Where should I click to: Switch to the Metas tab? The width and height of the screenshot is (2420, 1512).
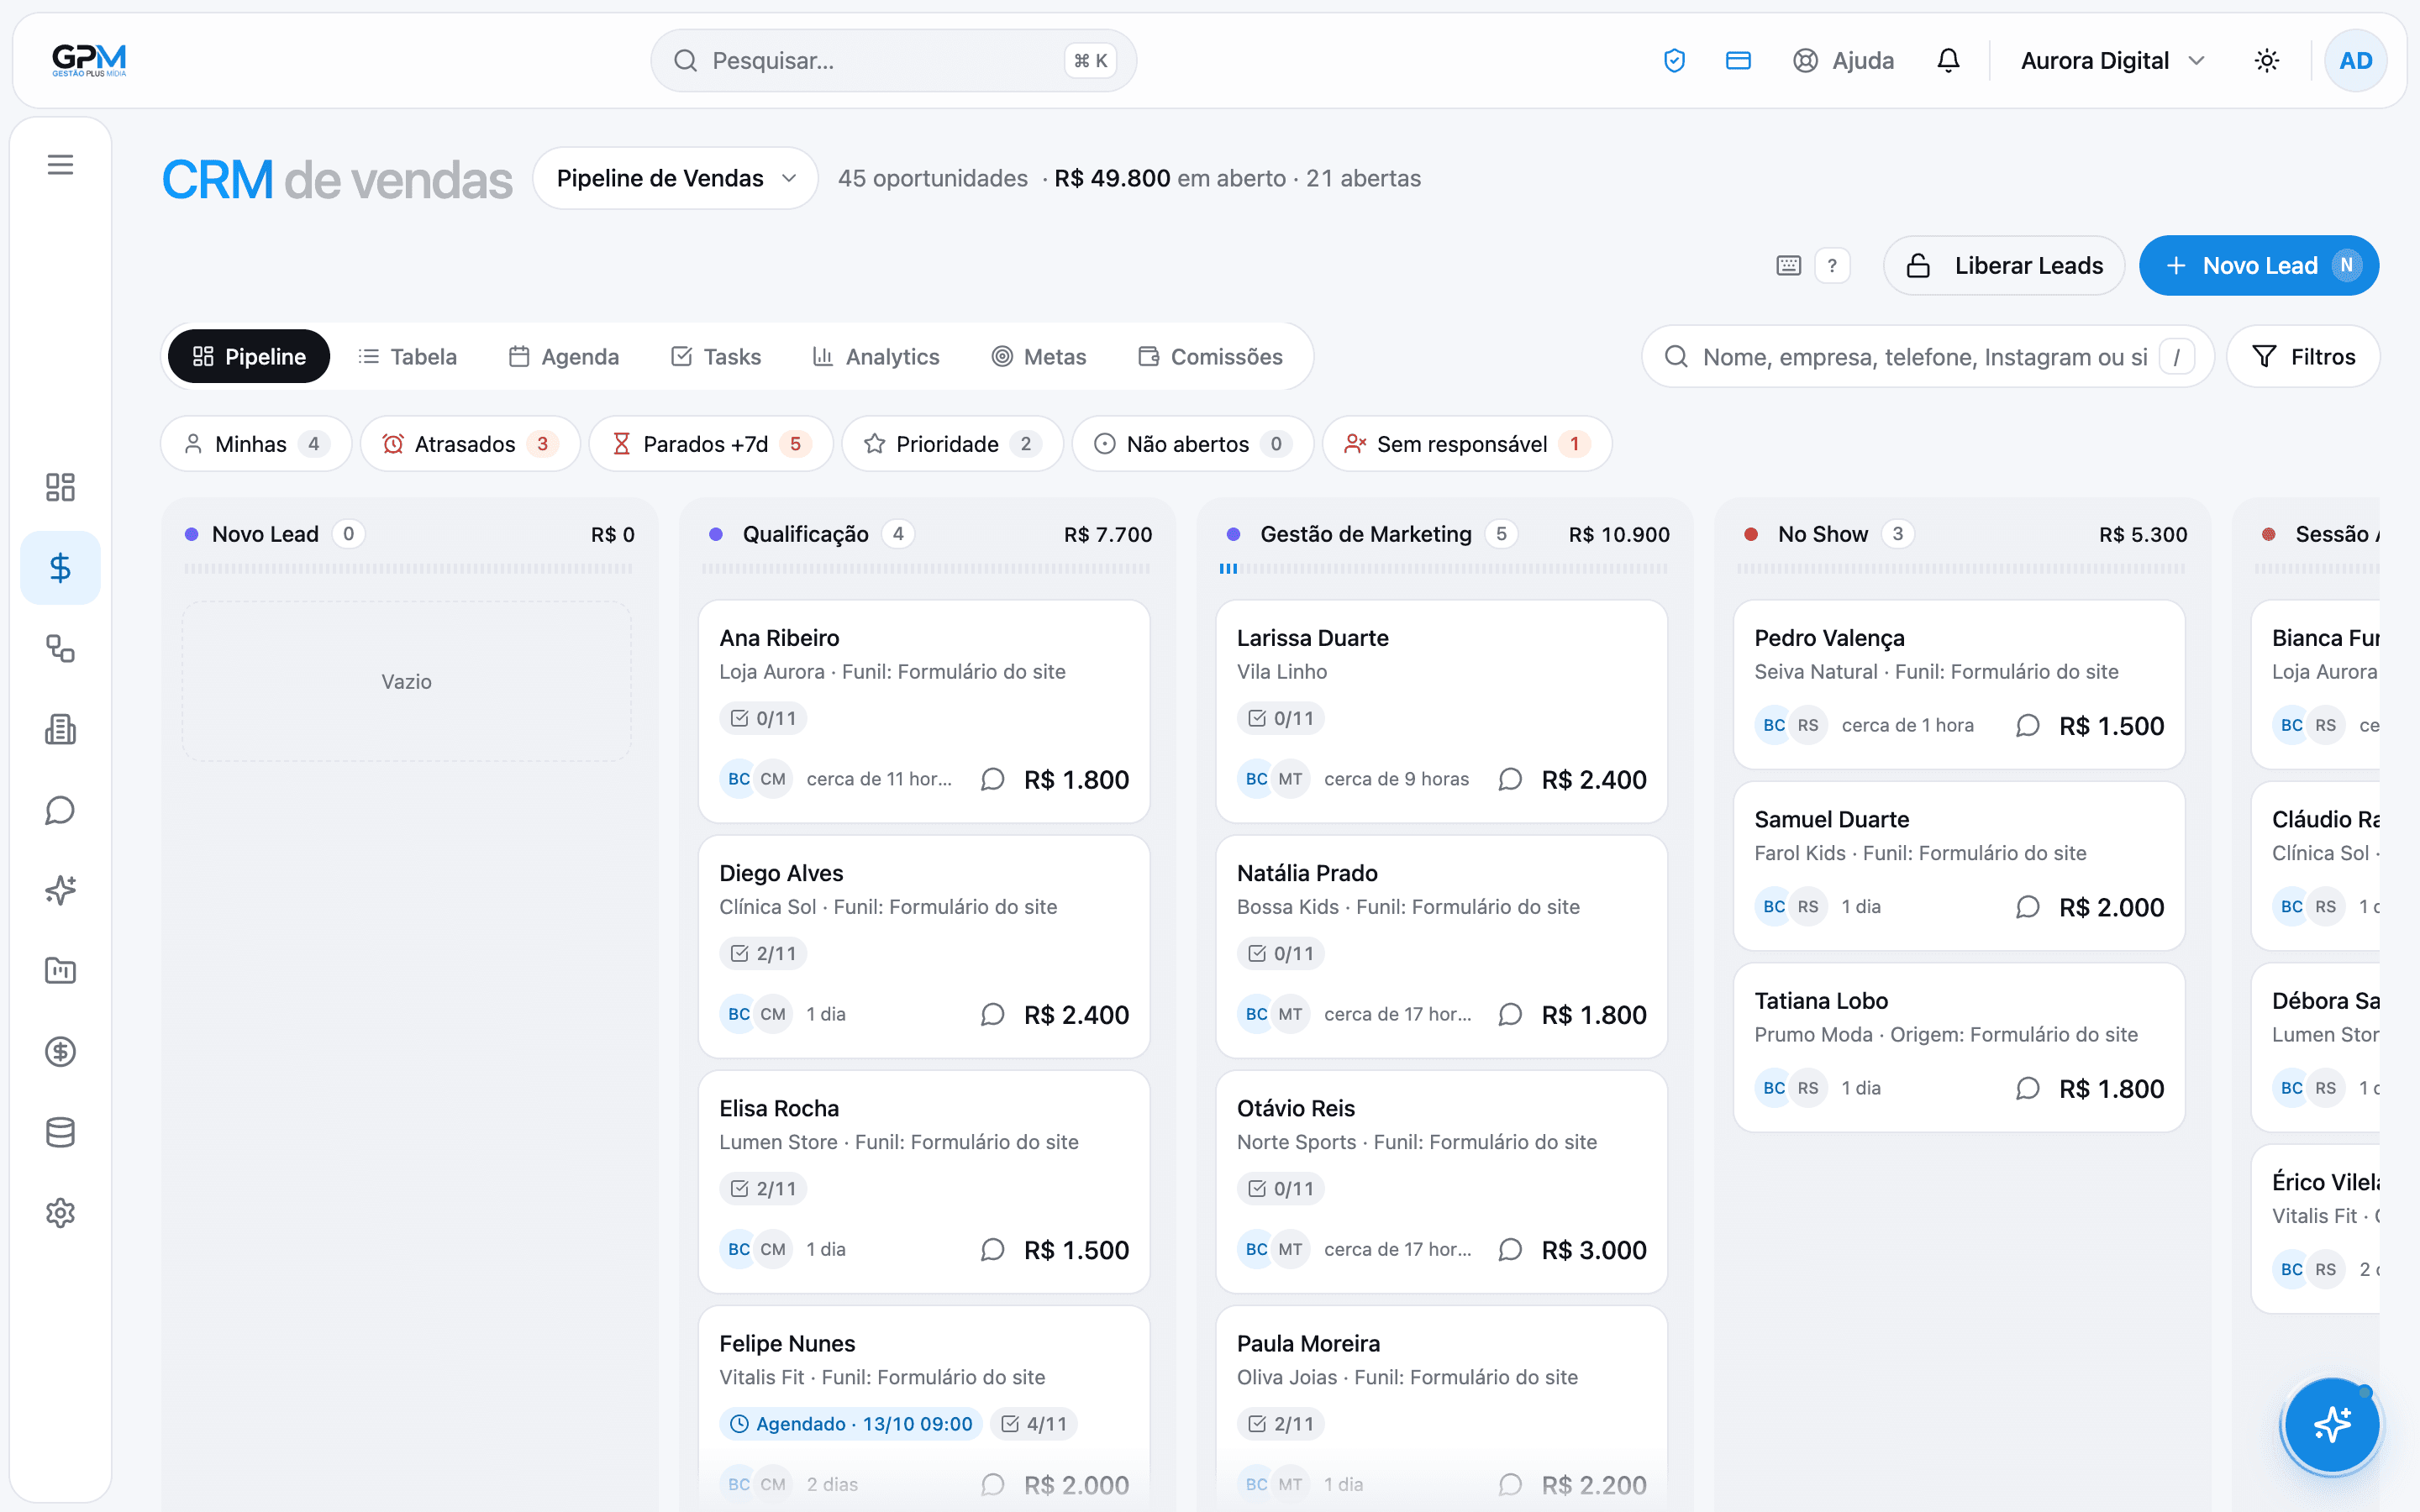[1039, 357]
